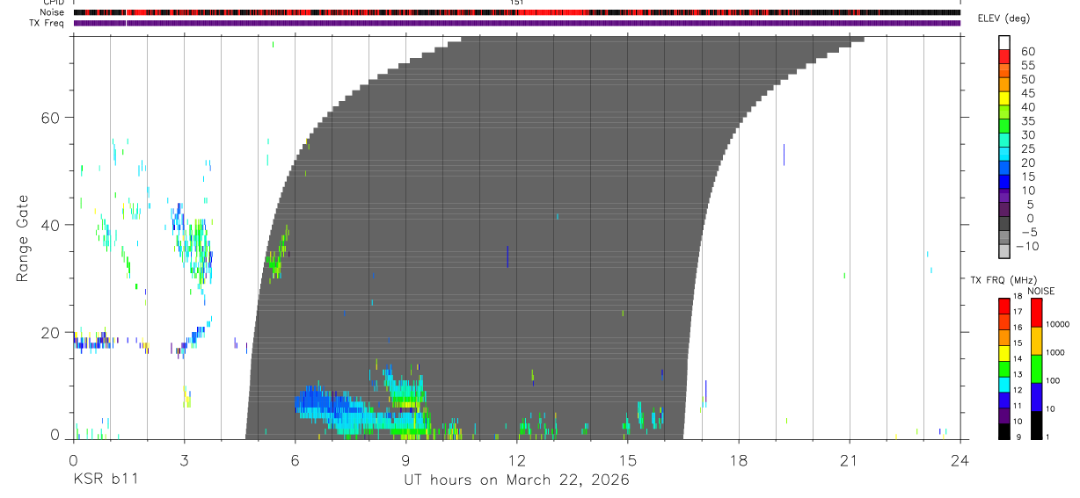Click the black swatch in TX FRQ bar
The height and width of the screenshot is (498, 1080).
pyautogui.click(x=1003, y=431)
